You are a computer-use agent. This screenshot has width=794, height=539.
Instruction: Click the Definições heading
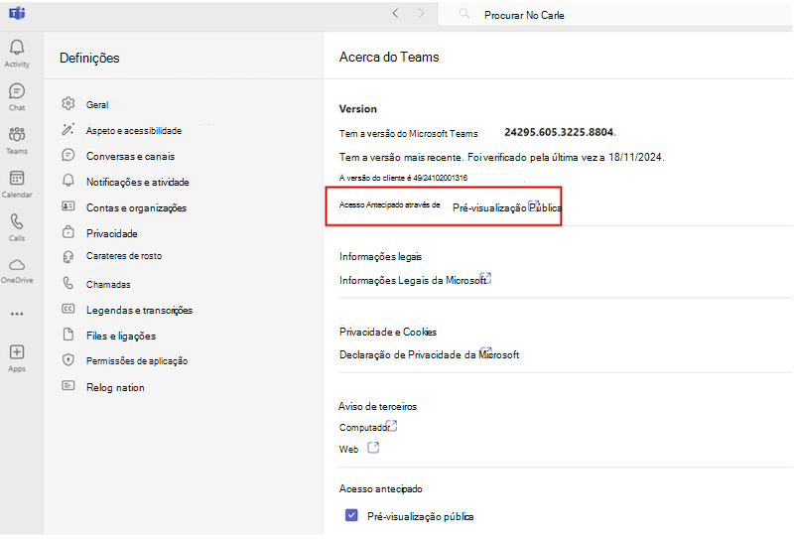tap(89, 58)
